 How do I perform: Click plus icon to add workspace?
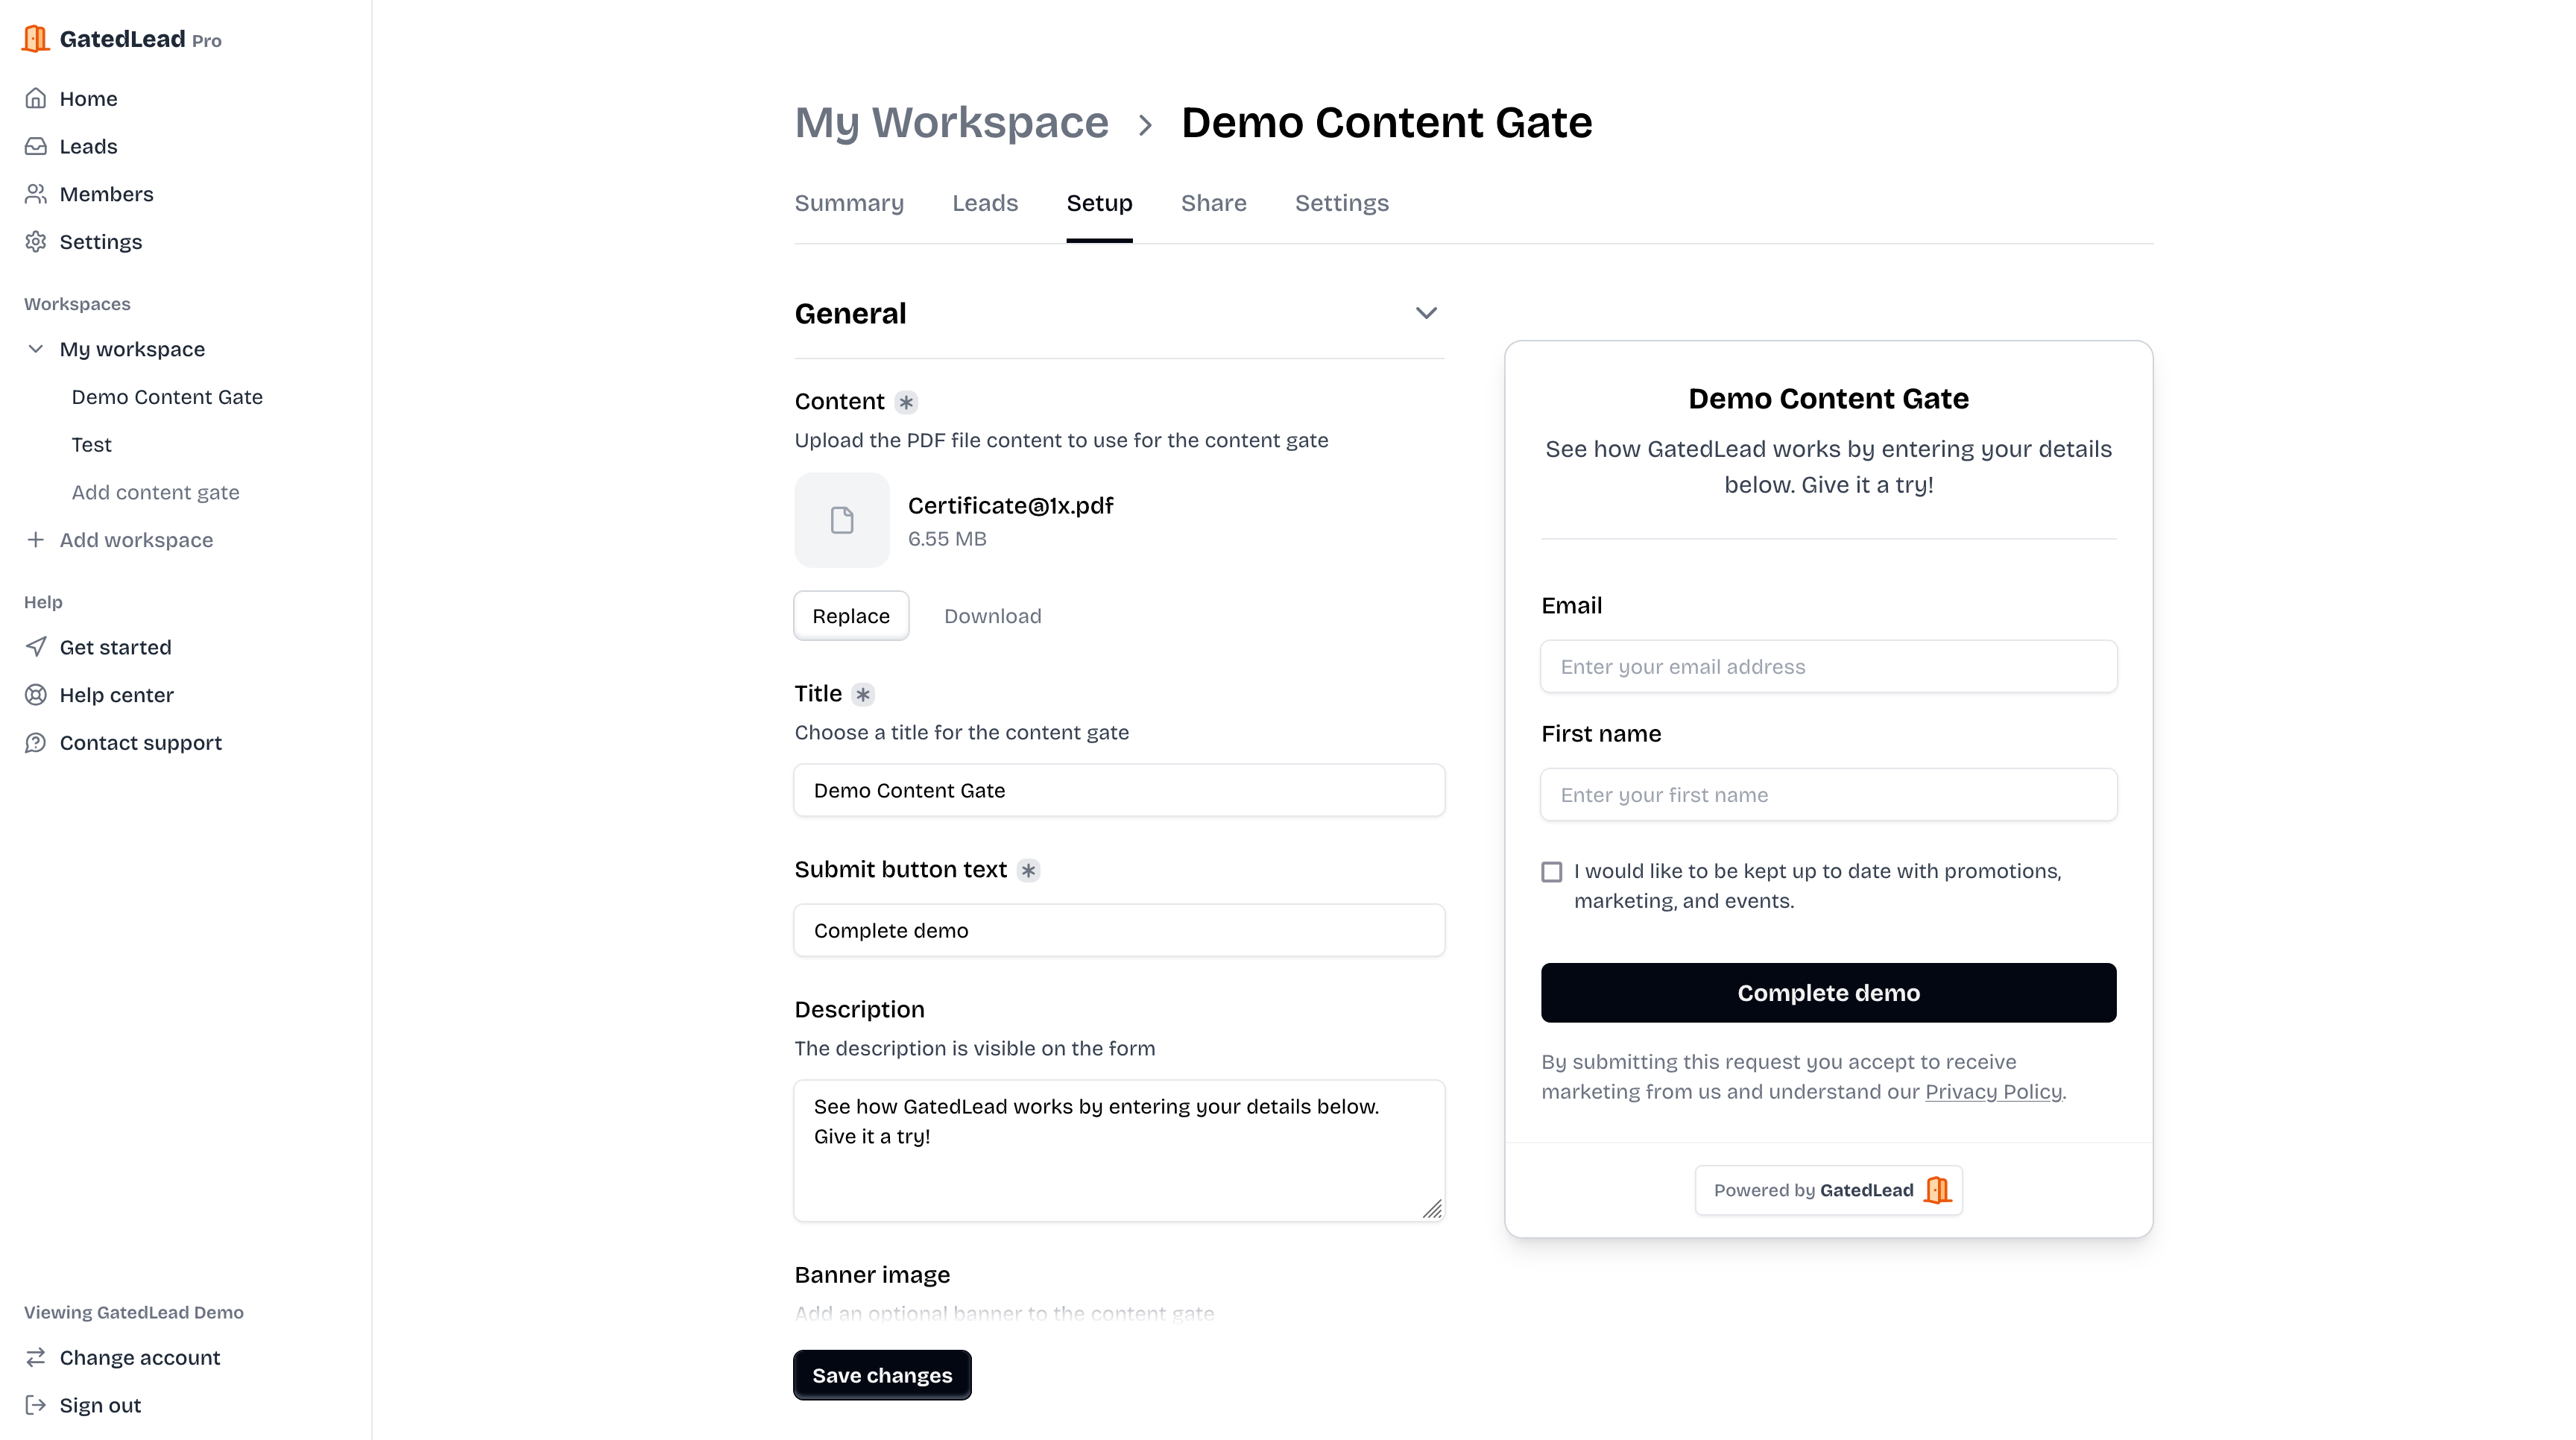(x=36, y=540)
